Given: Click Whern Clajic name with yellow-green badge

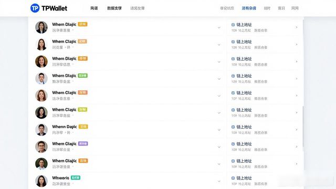Looking at the screenshot, I should (64, 110).
